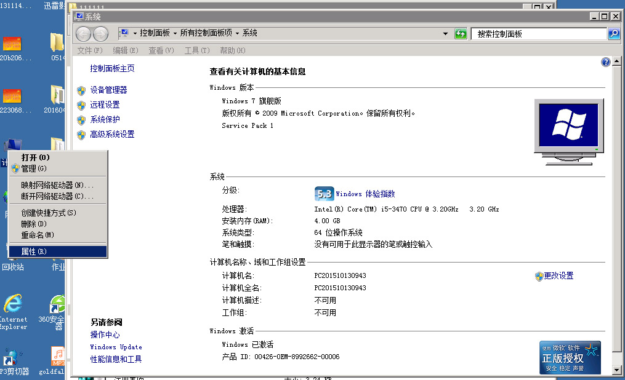Open the 工具(T) menu
This screenshot has height=380, width=625.
tap(197, 50)
